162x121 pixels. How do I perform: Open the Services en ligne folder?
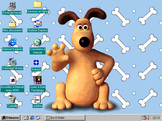[37, 4]
